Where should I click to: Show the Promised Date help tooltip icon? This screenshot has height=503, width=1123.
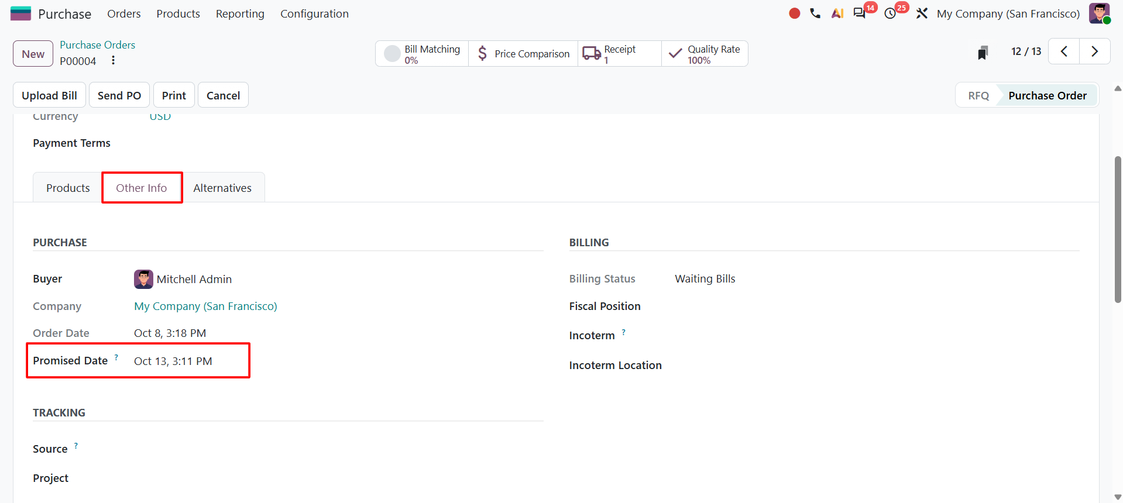(x=116, y=357)
